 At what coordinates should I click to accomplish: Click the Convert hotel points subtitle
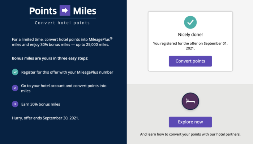62,23
